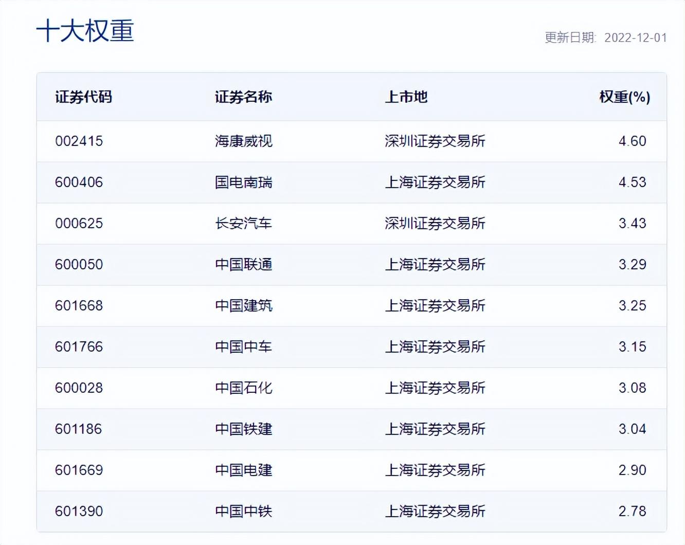
Task: Click 上海证券交易所 in the 中国石化 row
Action: tap(435, 388)
